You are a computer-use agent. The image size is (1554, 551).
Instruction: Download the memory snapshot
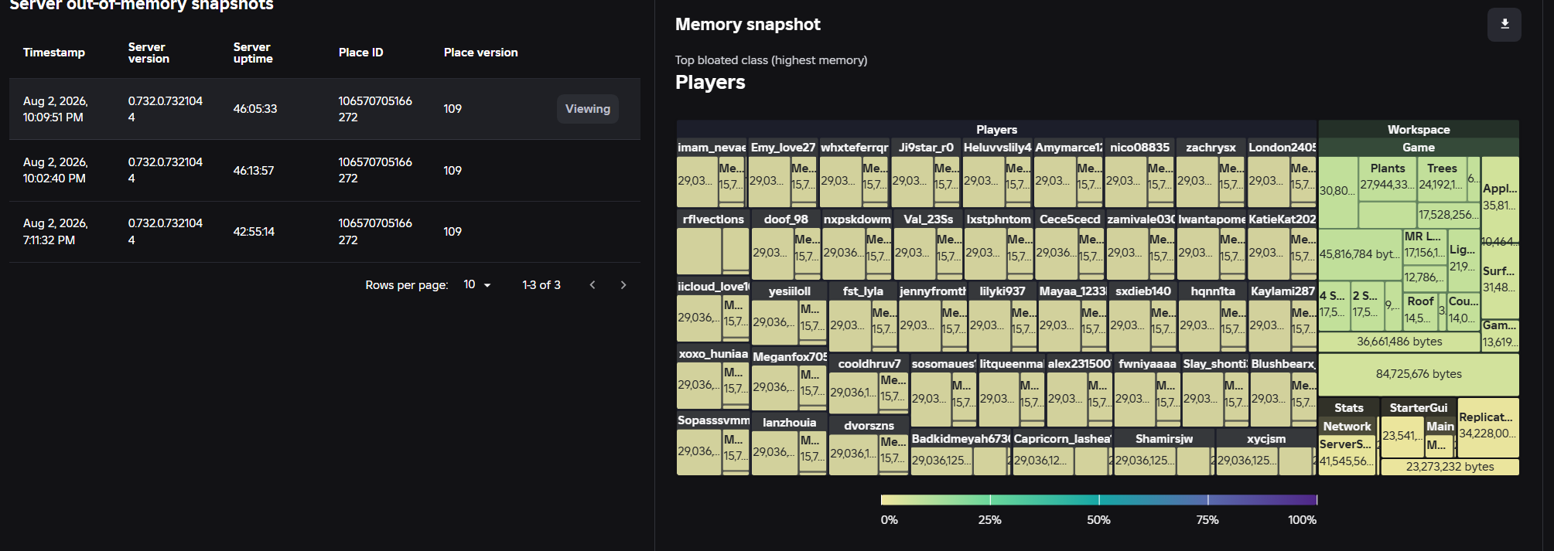tap(1504, 24)
